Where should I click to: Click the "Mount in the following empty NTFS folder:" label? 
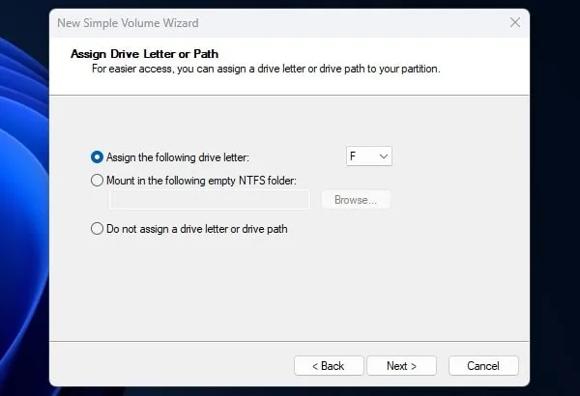pos(201,180)
